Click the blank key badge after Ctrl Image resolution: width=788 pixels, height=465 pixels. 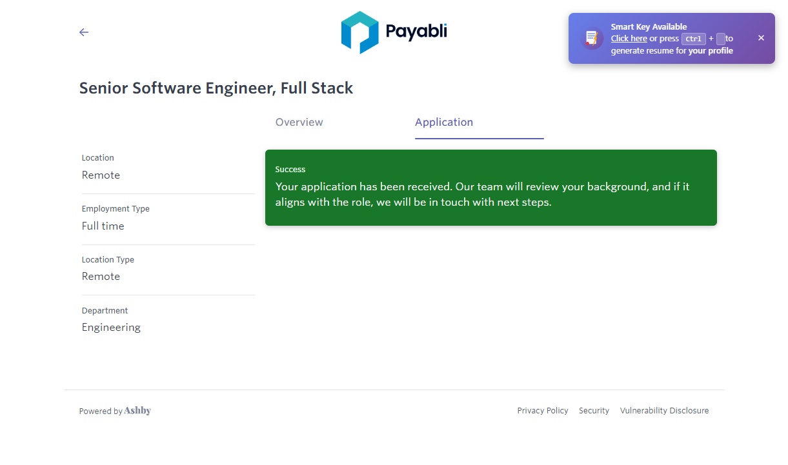click(720, 39)
